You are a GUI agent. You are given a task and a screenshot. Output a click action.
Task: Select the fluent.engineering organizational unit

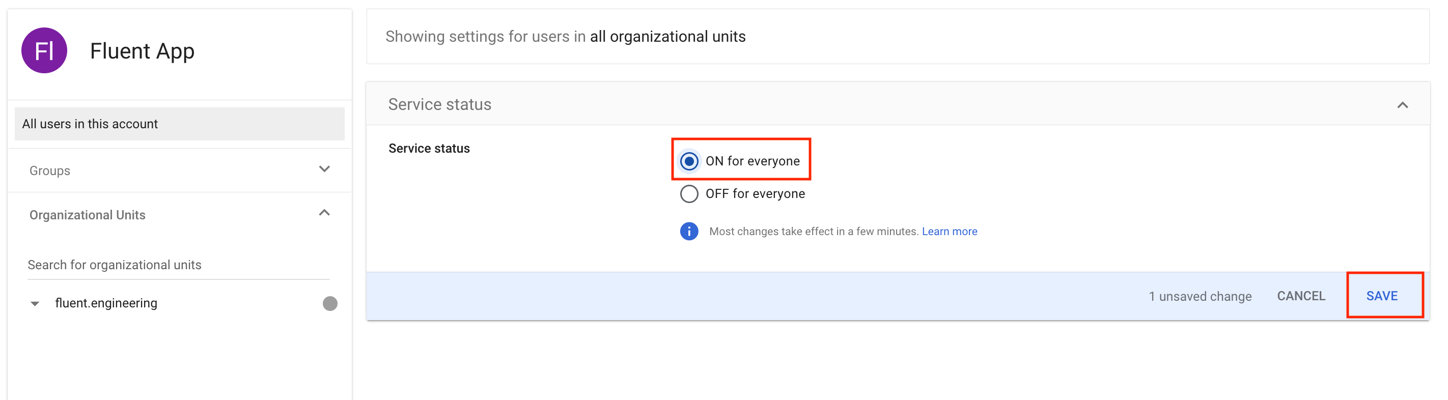[106, 303]
